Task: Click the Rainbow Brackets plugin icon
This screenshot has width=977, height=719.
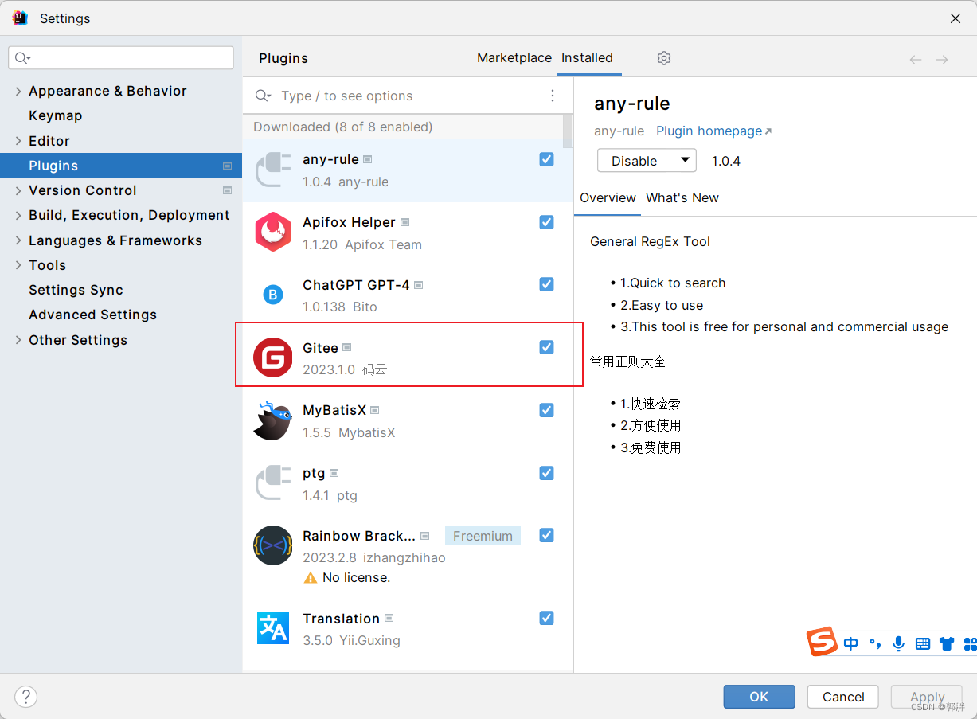Action: tap(272, 545)
